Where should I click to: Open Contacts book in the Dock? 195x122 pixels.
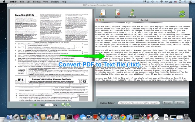43,117
